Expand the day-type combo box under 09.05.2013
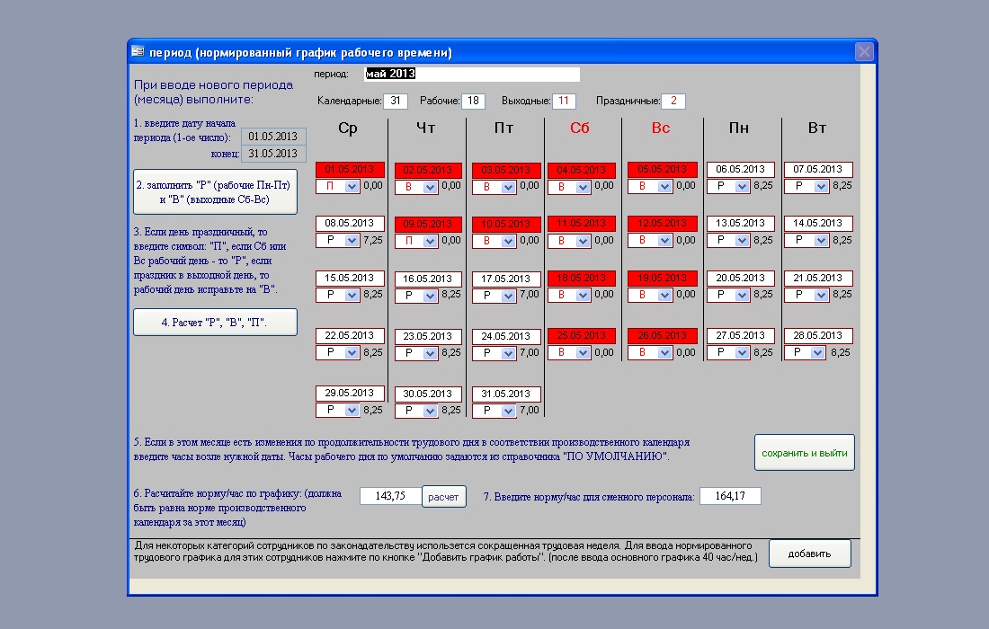This screenshot has height=629, width=989. pos(430,242)
